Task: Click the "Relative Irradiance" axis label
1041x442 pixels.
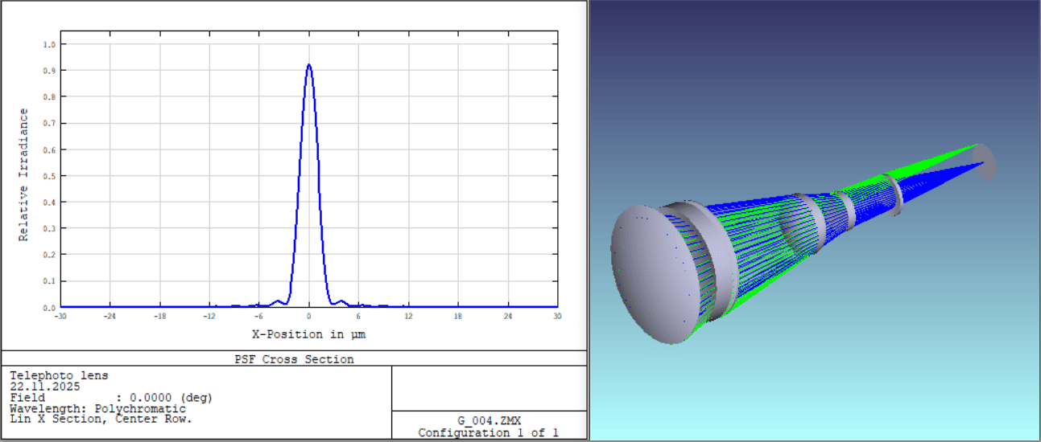Action: [24, 174]
